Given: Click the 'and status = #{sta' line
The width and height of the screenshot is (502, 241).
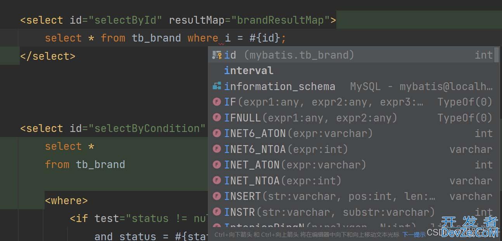Looking at the screenshot, I should pos(151,236).
